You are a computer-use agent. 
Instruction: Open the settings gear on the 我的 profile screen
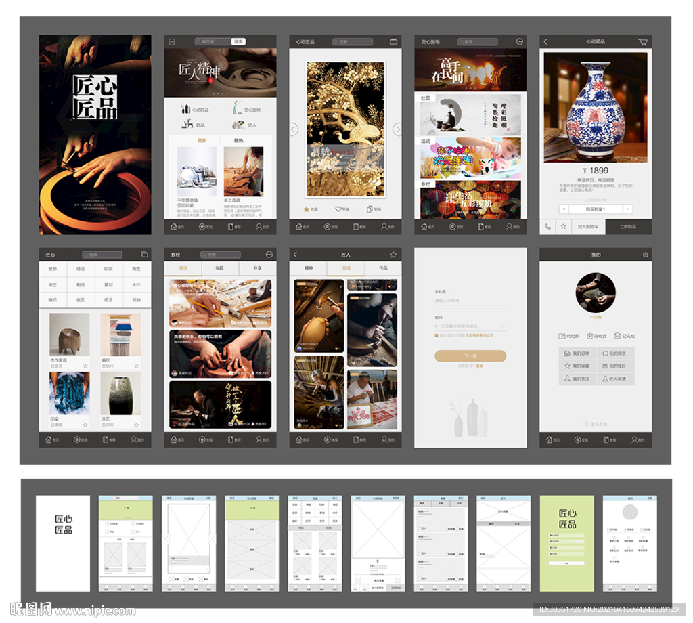pyautogui.click(x=645, y=255)
